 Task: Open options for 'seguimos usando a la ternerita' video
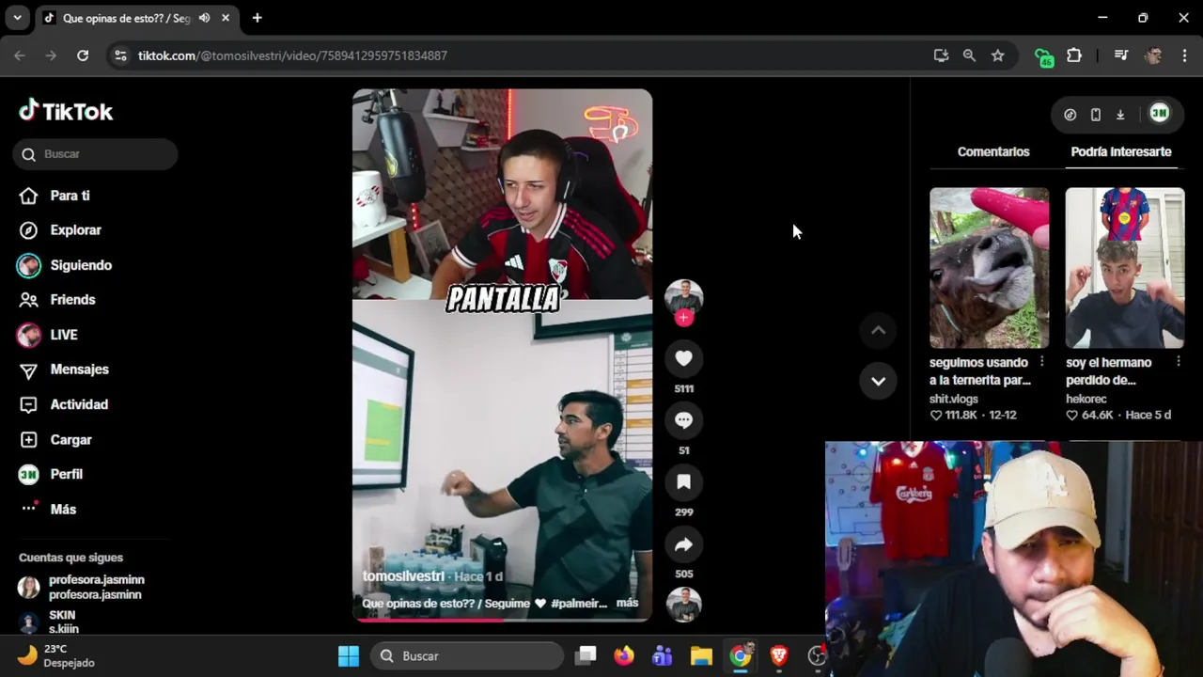click(1041, 362)
